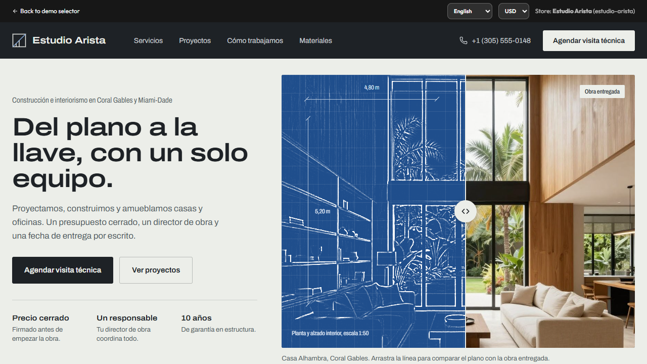
Task: Click the Estudio Arista brand name
Action: point(69,40)
